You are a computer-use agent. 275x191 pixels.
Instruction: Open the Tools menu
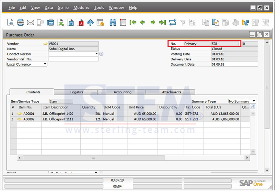[x=99, y=7]
